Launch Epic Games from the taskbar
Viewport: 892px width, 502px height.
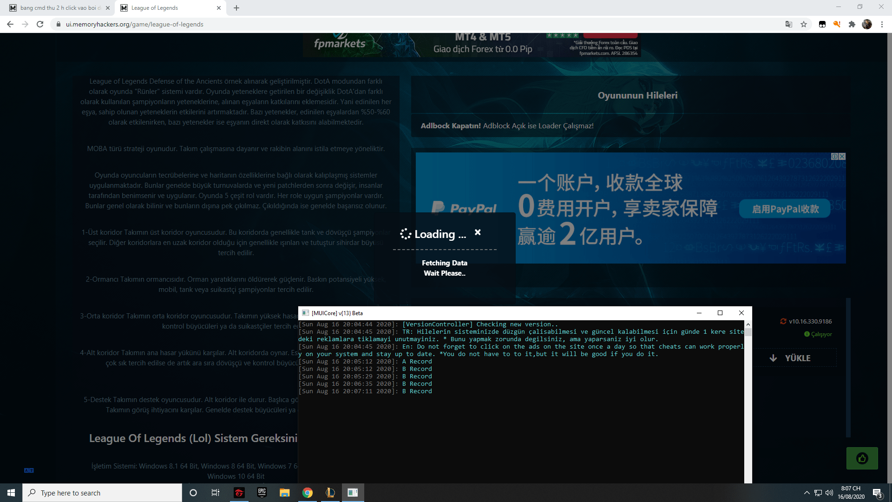262,493
